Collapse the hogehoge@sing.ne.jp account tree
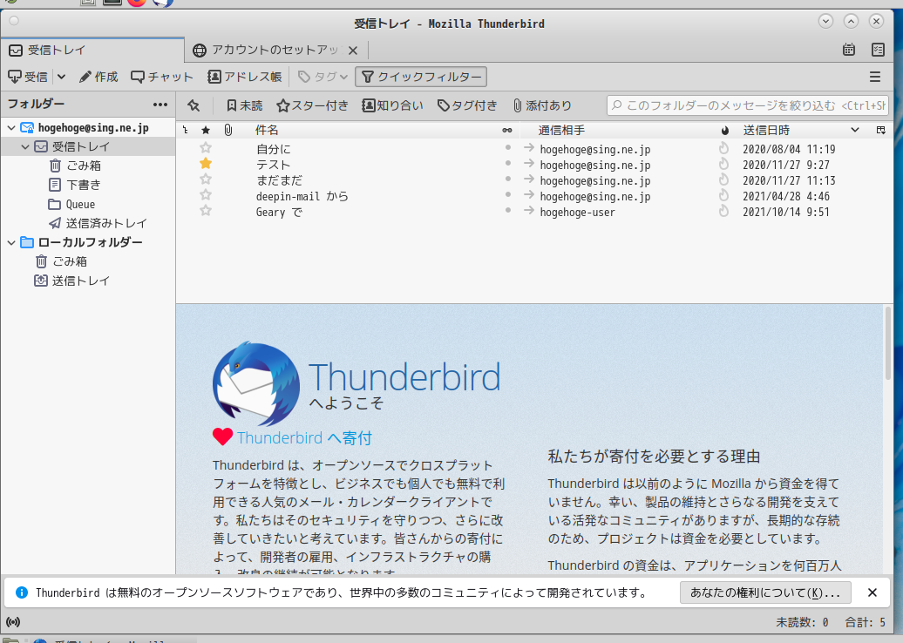903x643 pixels. [11, 128]
